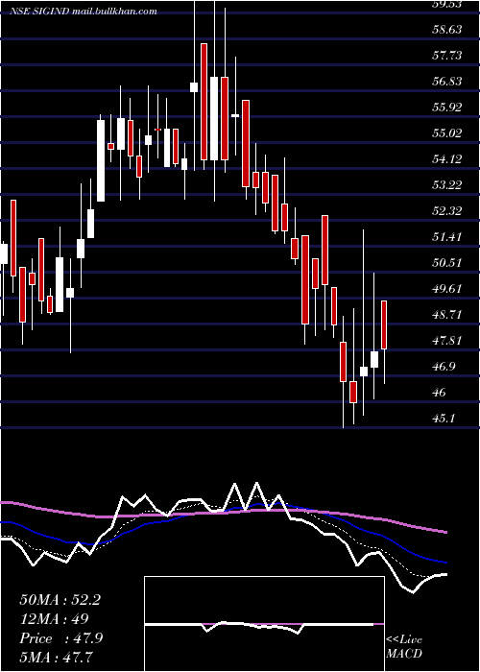
Task: Click the 55.02 price axis label
Action: tap(447, 132)
